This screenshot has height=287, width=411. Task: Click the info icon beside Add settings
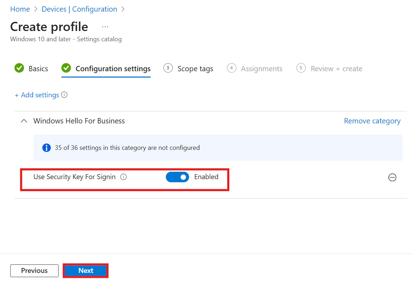click(x=64, y=95)
